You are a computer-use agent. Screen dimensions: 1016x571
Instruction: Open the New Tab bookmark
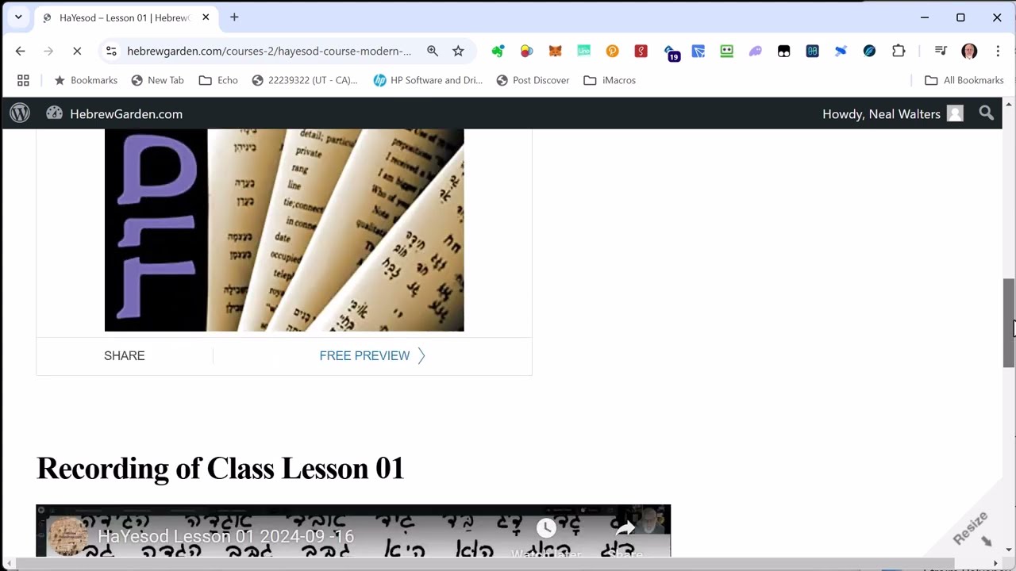click(x=157, y=80)
